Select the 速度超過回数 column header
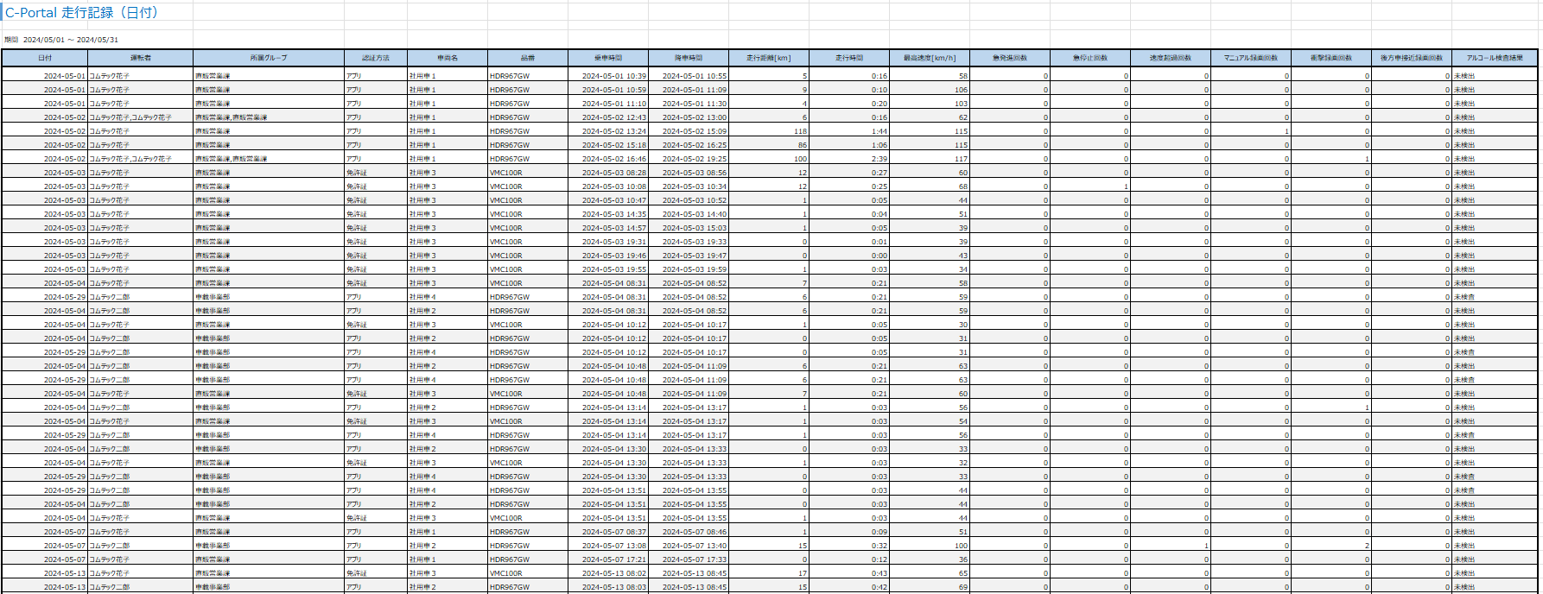Image resolution: width=1543 pixels, height=594 pixels. 1171,58
